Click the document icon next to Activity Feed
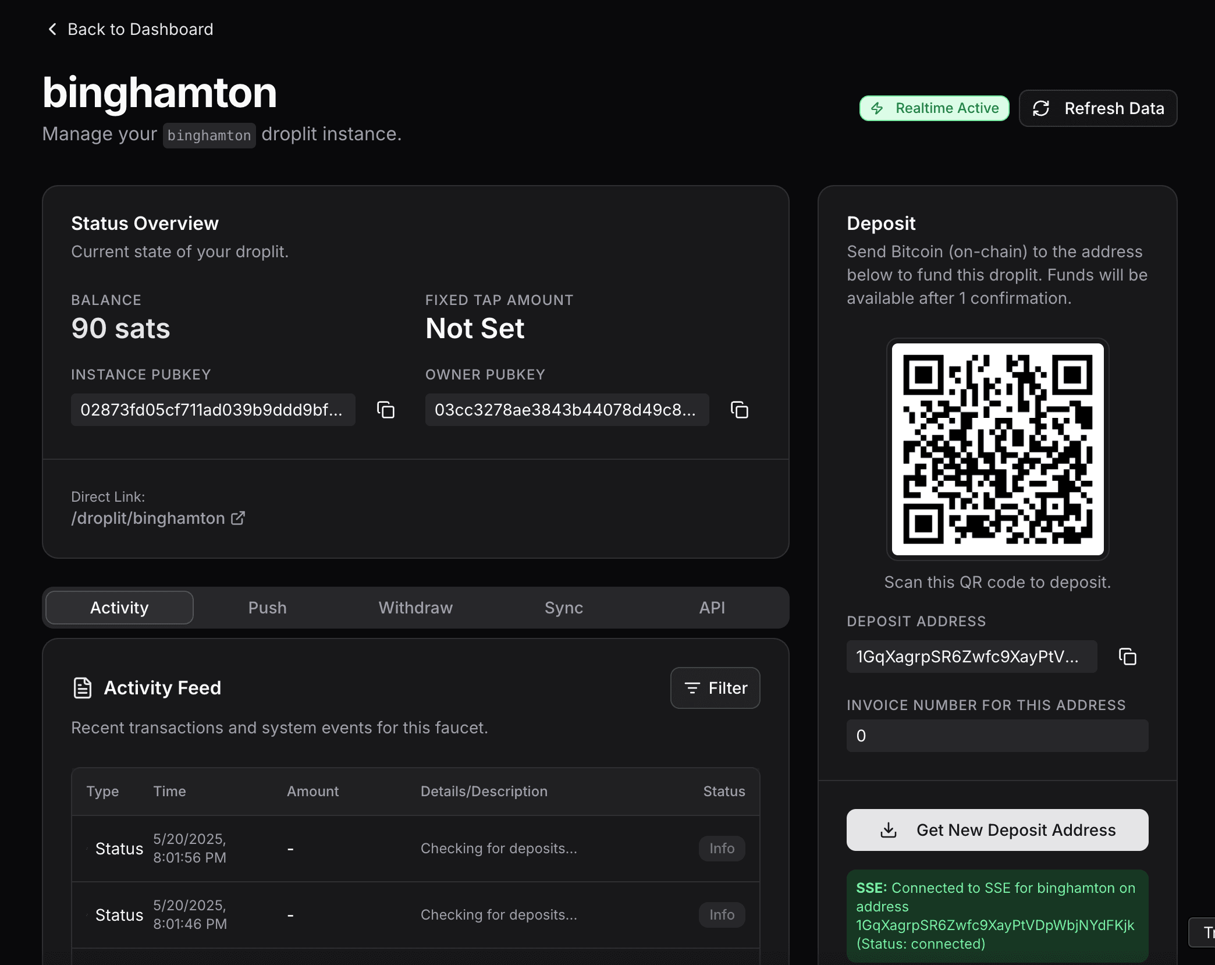The width and height of the screenshot is (1215, 965). (x=82, y=687)
